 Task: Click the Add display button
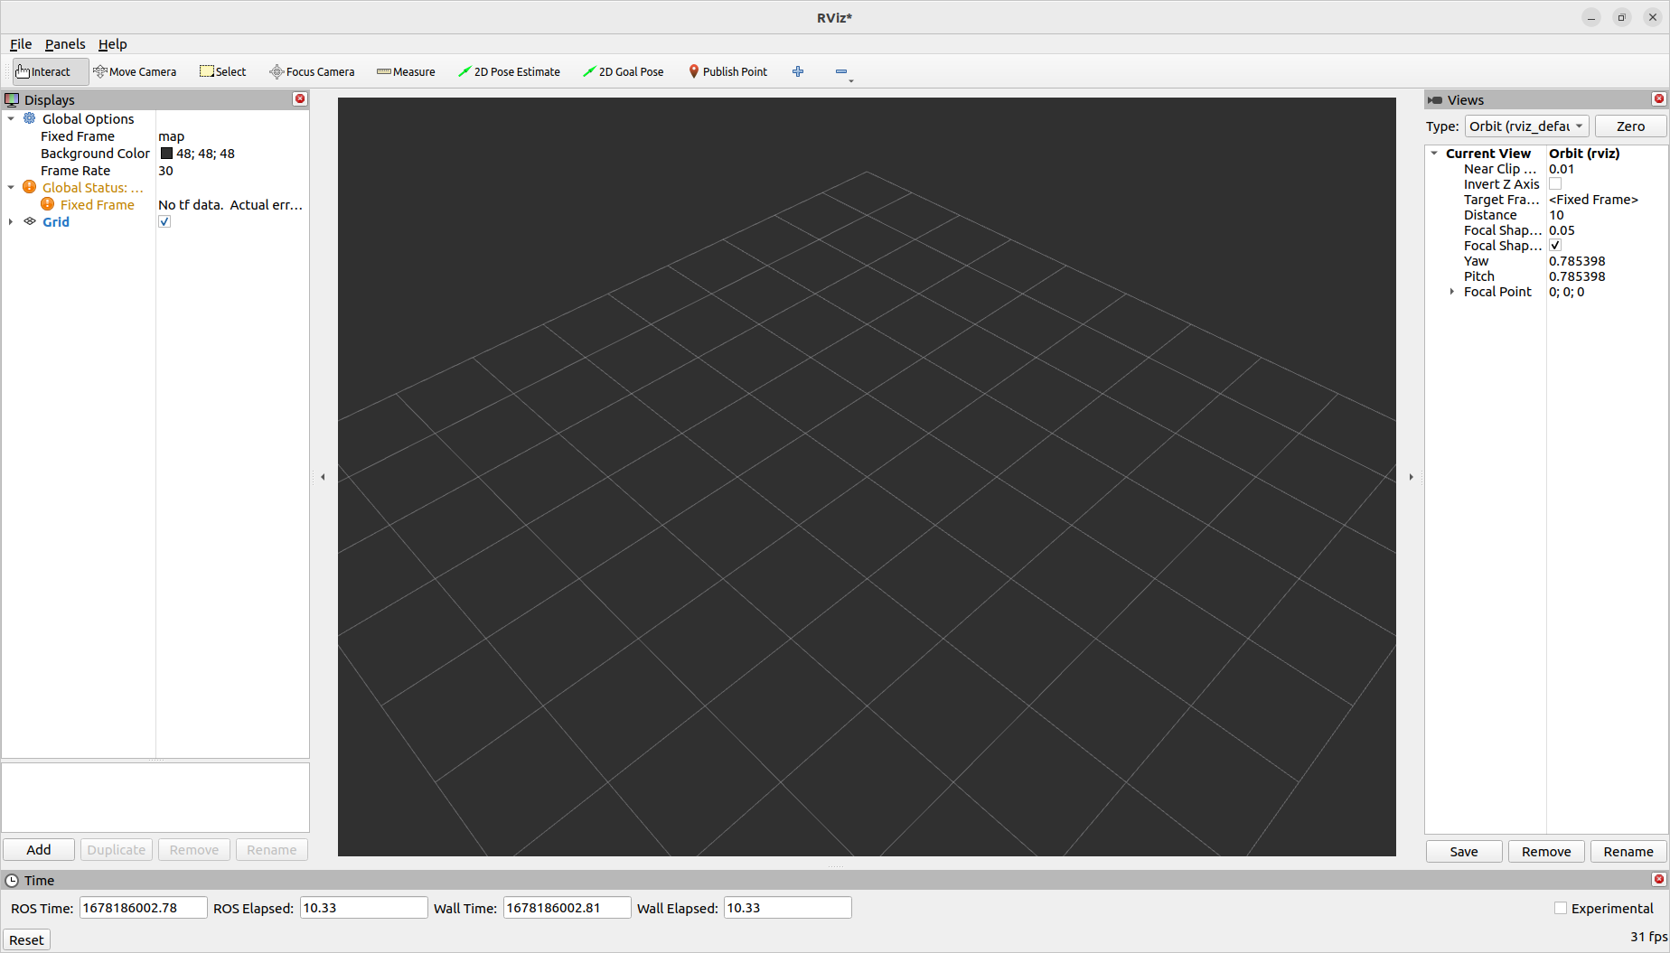tap(39, 850)
